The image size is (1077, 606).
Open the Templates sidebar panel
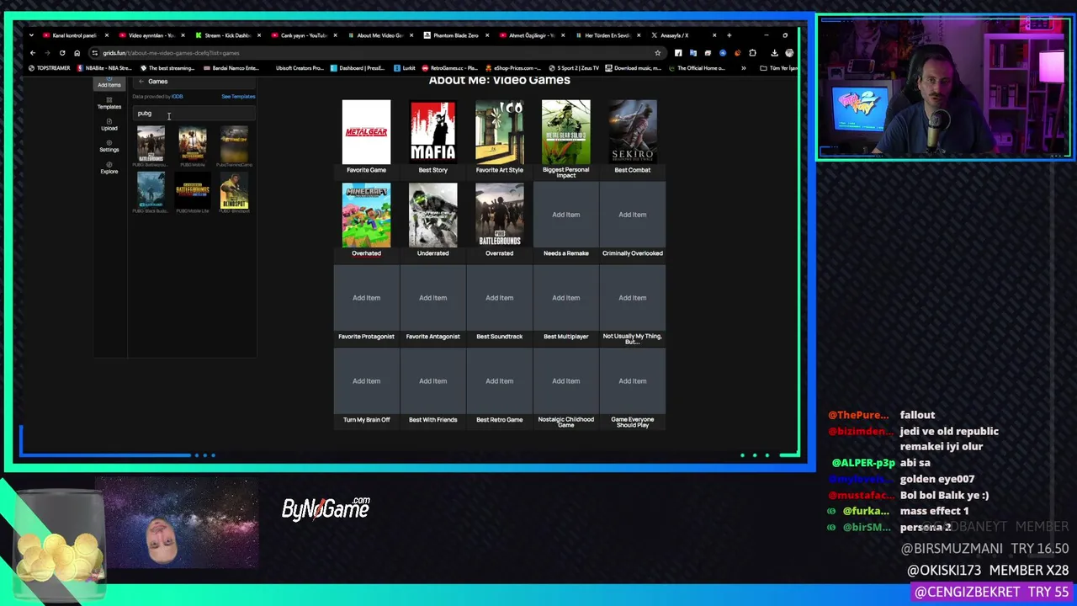click(x=109, y=104)
